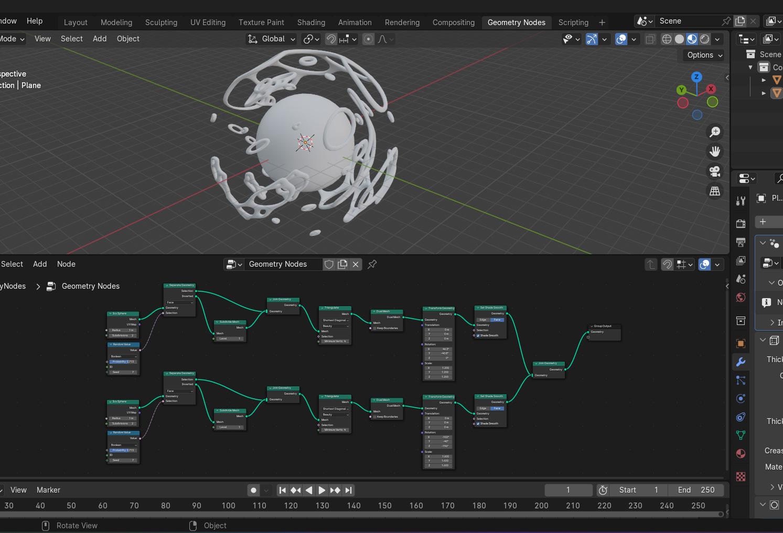
Task: Switch to the Sculpting workspace tab
Action: coord(161,23)
